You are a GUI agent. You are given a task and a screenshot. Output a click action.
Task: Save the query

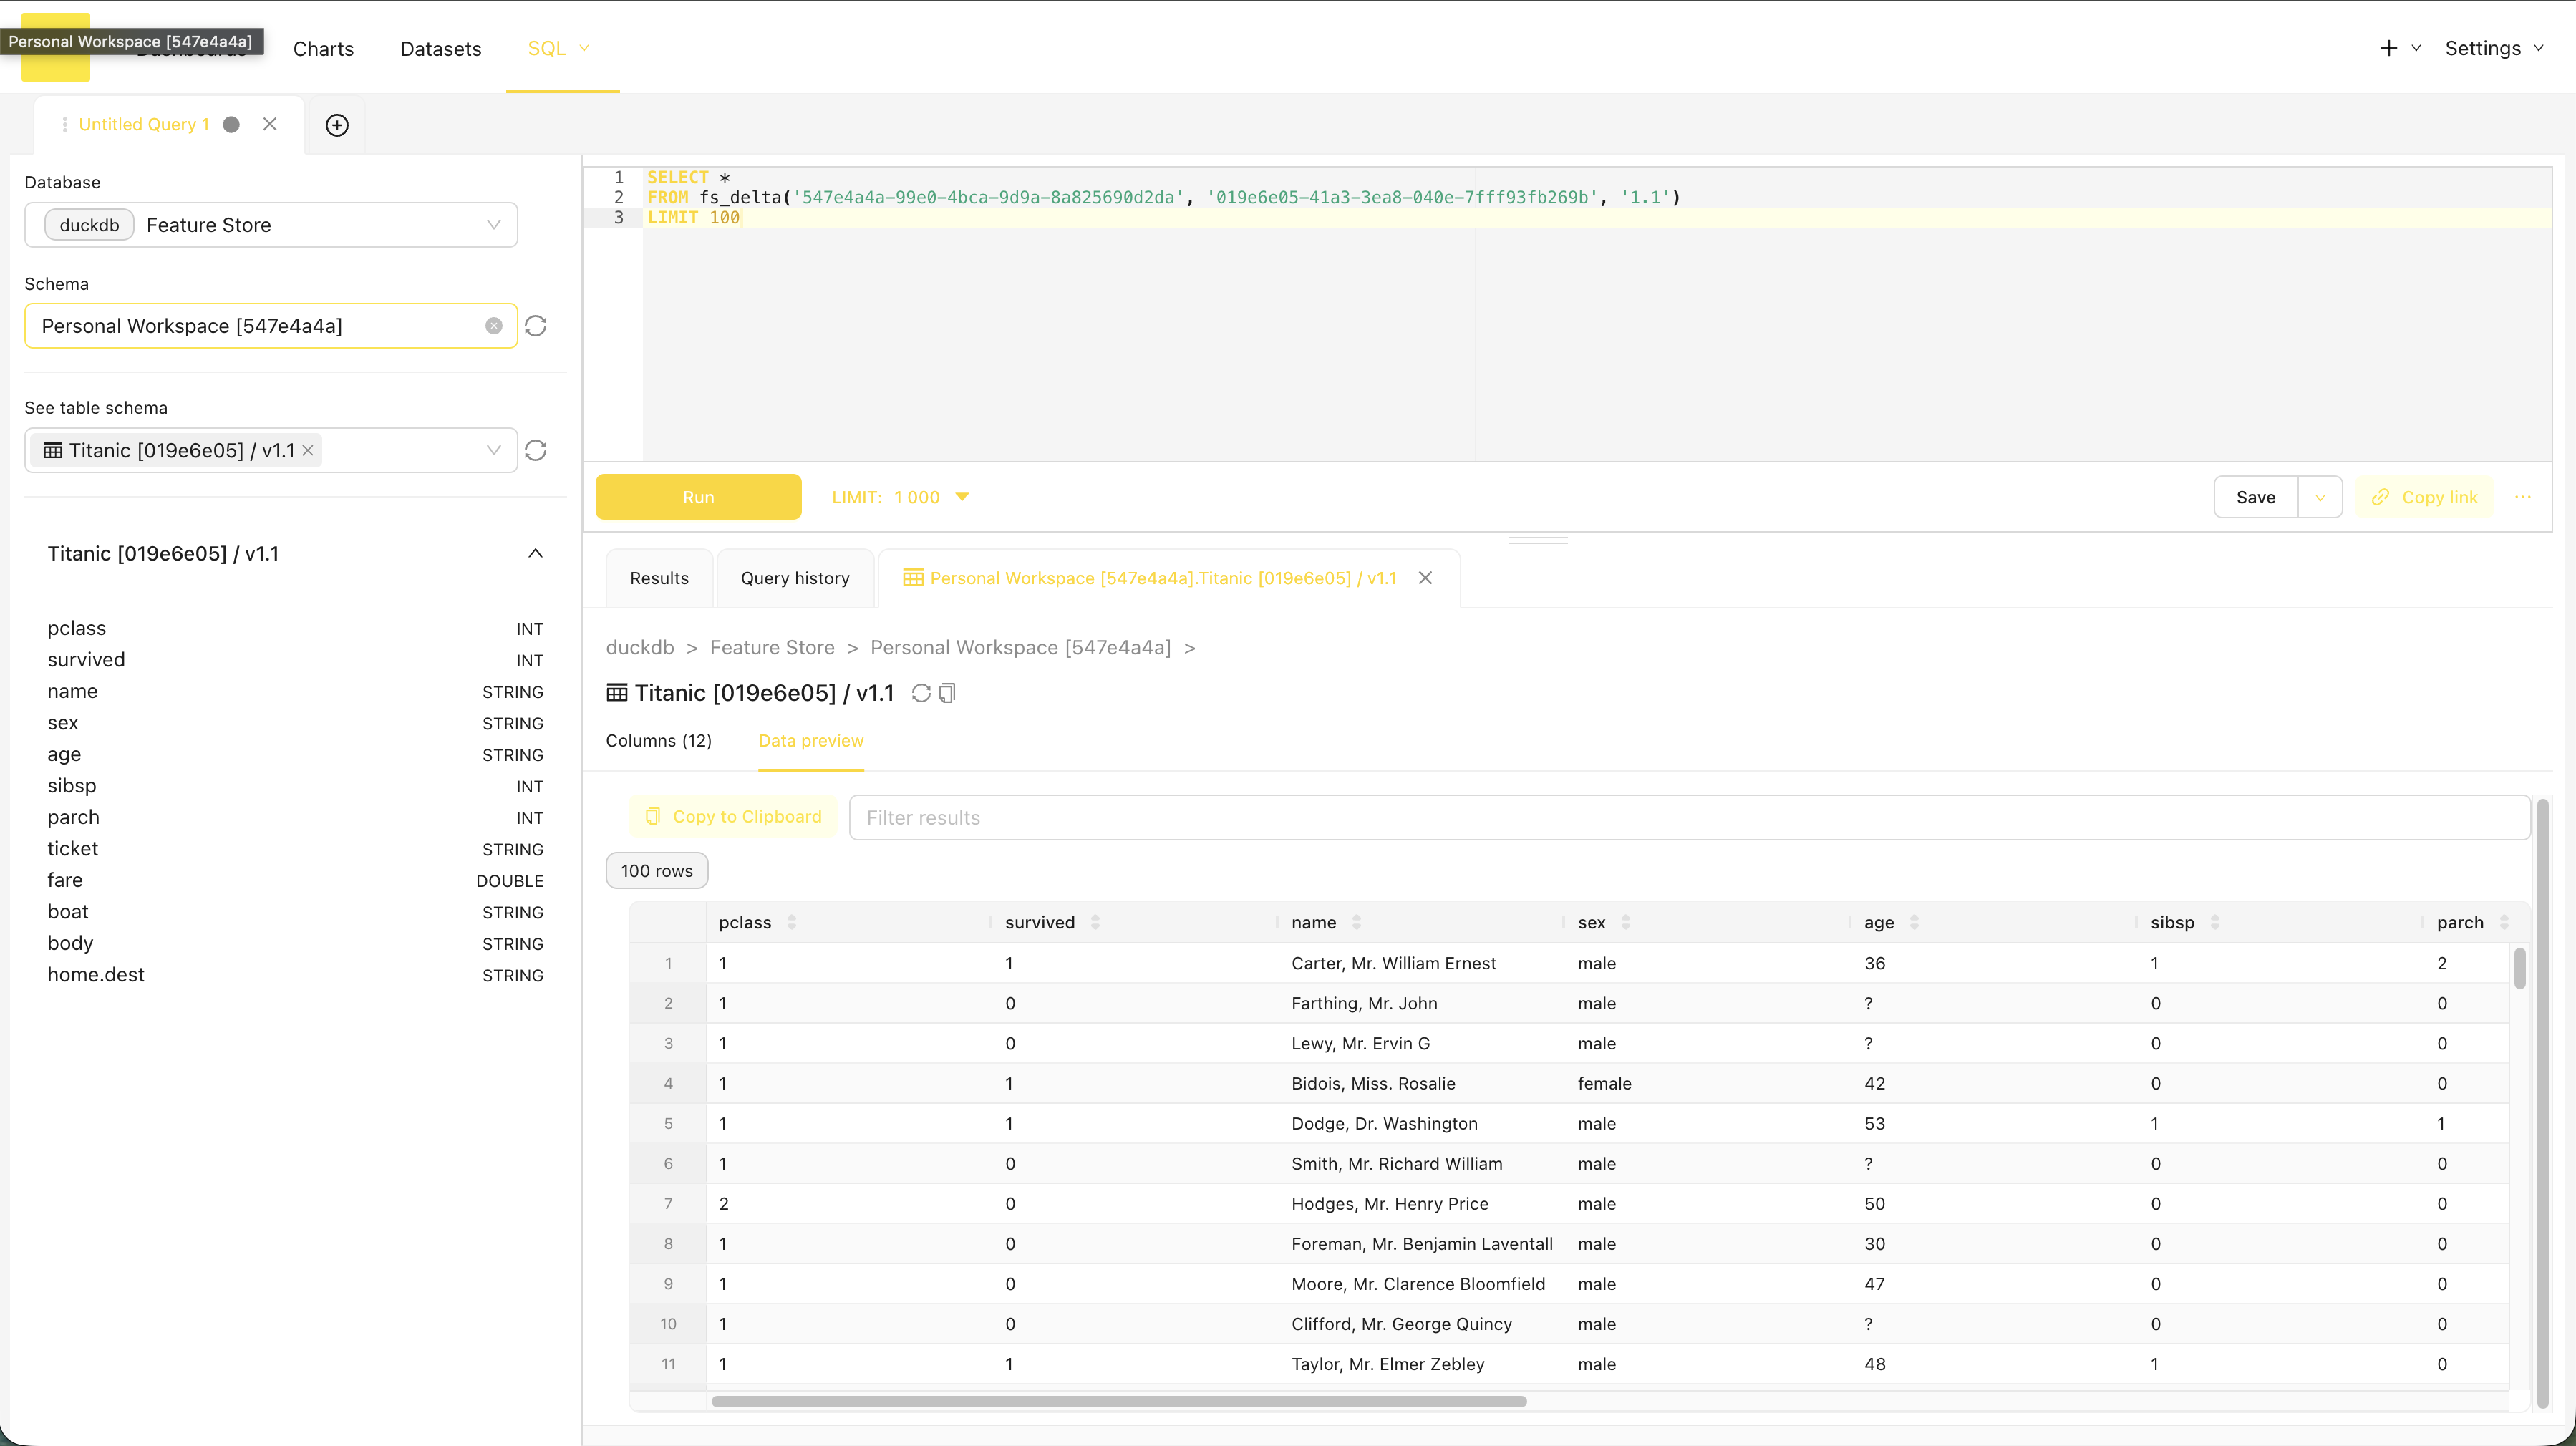(2256, 497)
